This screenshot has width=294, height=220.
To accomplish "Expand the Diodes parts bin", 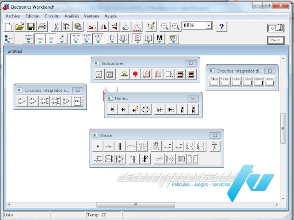I will tap(51, 39).
